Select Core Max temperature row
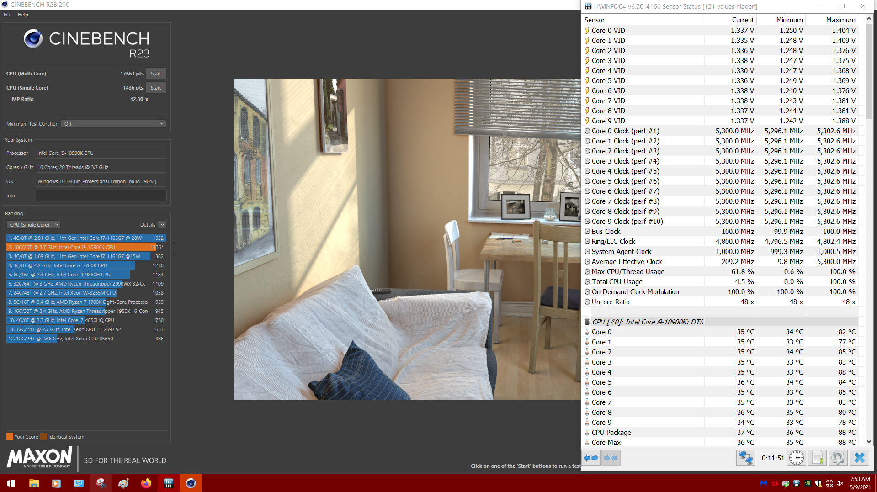Viewport: 877px width, 492px height. [x=720, y=442]
